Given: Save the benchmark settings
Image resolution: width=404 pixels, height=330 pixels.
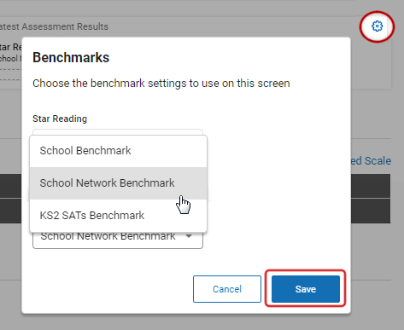Looking at the screenshot, I should (x=306, y=289).
